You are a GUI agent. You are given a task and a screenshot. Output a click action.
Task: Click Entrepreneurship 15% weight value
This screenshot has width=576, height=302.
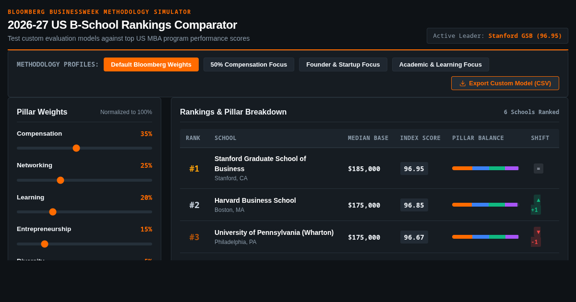[146, 229]
